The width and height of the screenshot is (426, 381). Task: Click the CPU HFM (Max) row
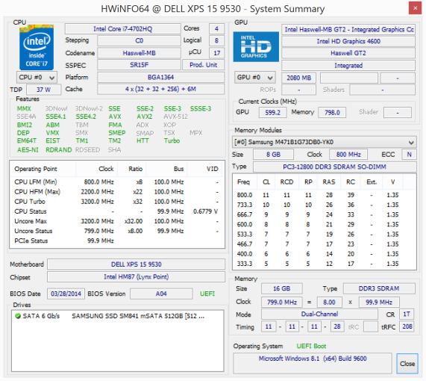click(x=116, y=191)
